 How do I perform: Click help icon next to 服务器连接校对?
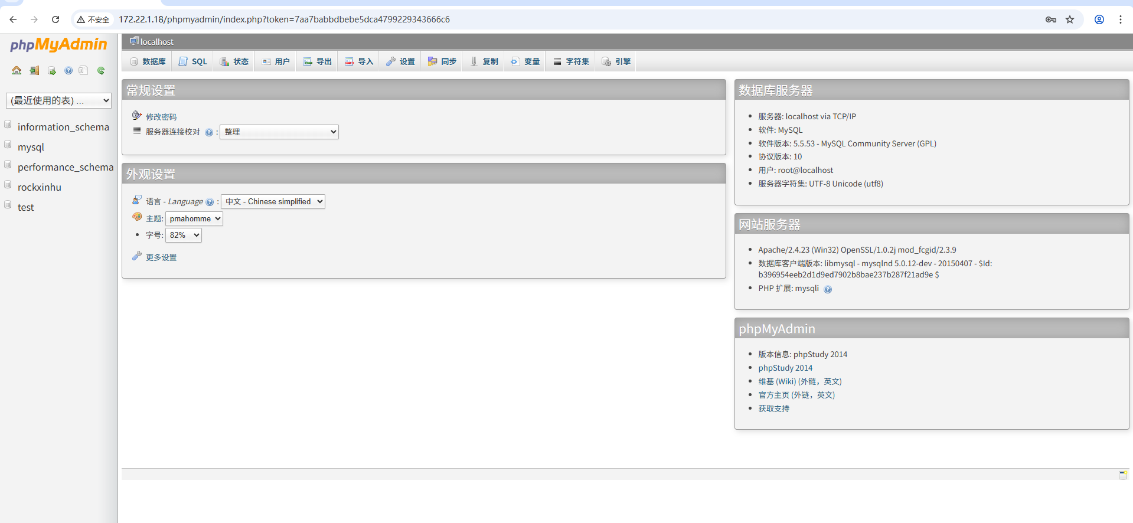[x=208, y=132]
